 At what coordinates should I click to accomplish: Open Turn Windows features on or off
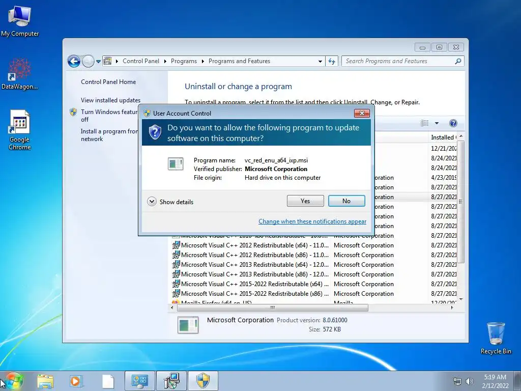pyautogui.click(x=109, y=116)
